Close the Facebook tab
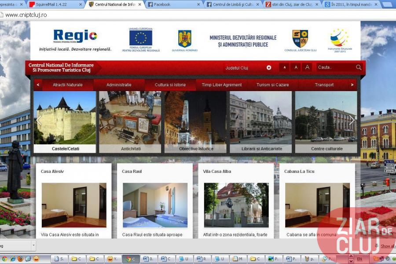 point(198,4)
